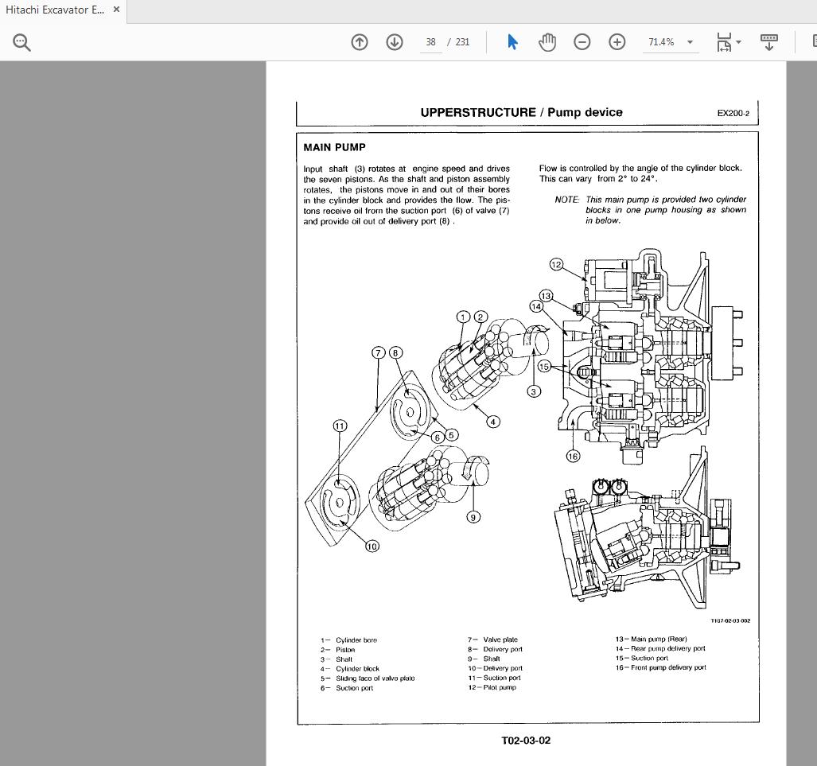Viewport: 817px width, 766px height.
Task: Select the search magnifier icon
Action: [21, 41]
